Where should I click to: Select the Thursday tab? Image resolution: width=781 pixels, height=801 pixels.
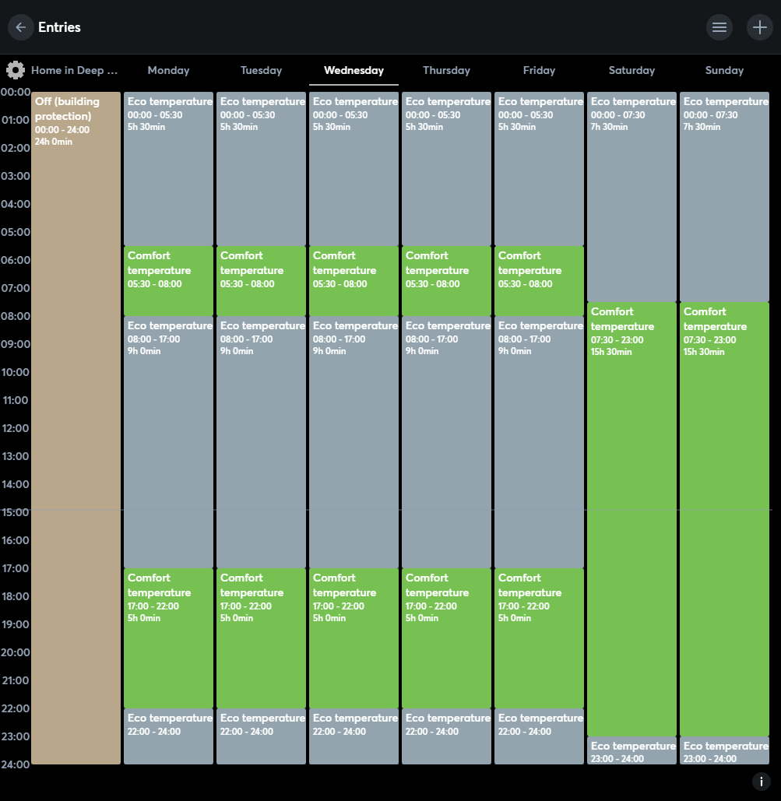tap(446, 70)
